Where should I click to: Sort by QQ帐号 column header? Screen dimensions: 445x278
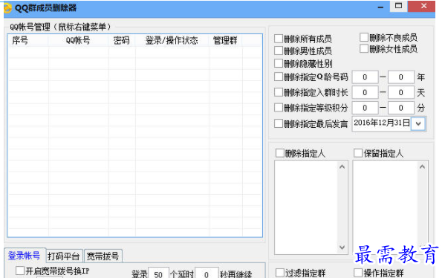coord(79,40)
